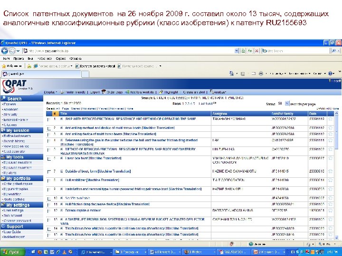Open the records per page dropdown

(287, 104)
